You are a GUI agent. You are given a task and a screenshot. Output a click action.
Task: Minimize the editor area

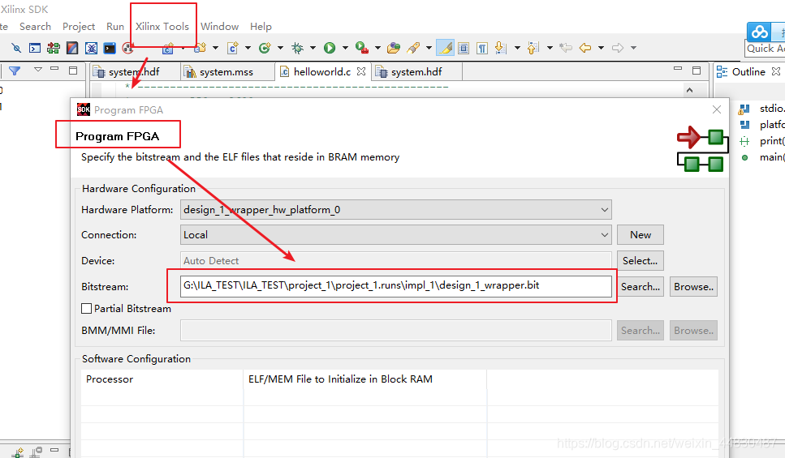(678, 69)
